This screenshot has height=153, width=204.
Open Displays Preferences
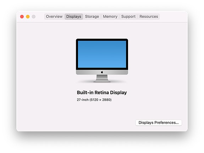pyautogui.click(x=159, y=123)
